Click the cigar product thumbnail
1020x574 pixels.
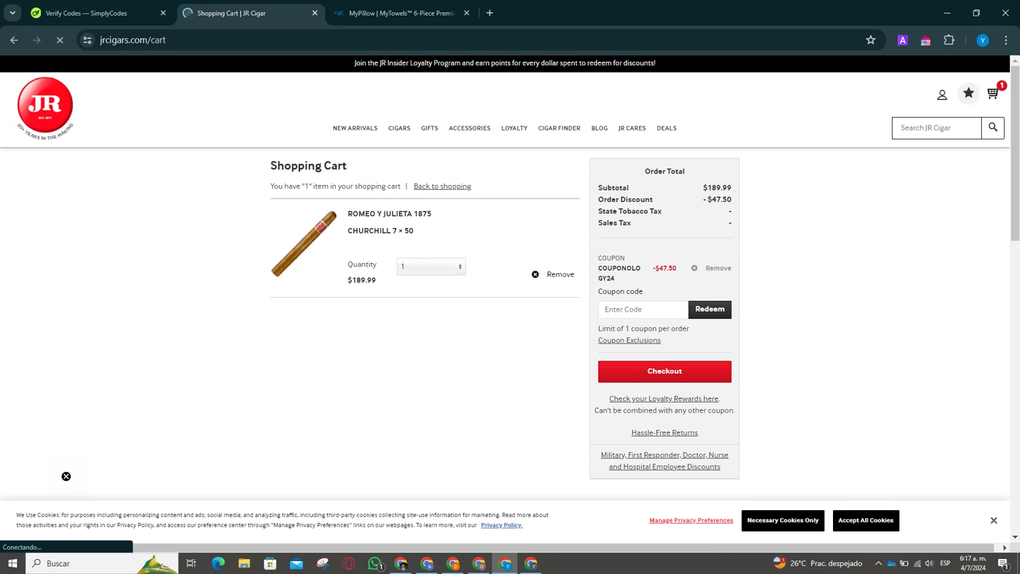tap(304, 244)
